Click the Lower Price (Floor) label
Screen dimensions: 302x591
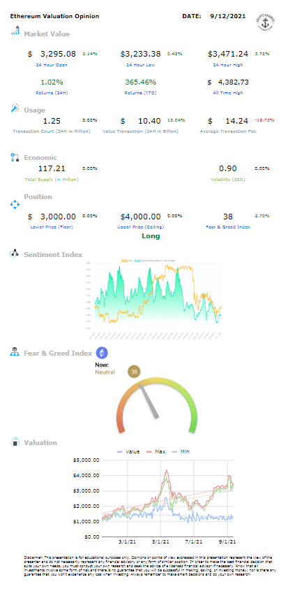(52, 227)
